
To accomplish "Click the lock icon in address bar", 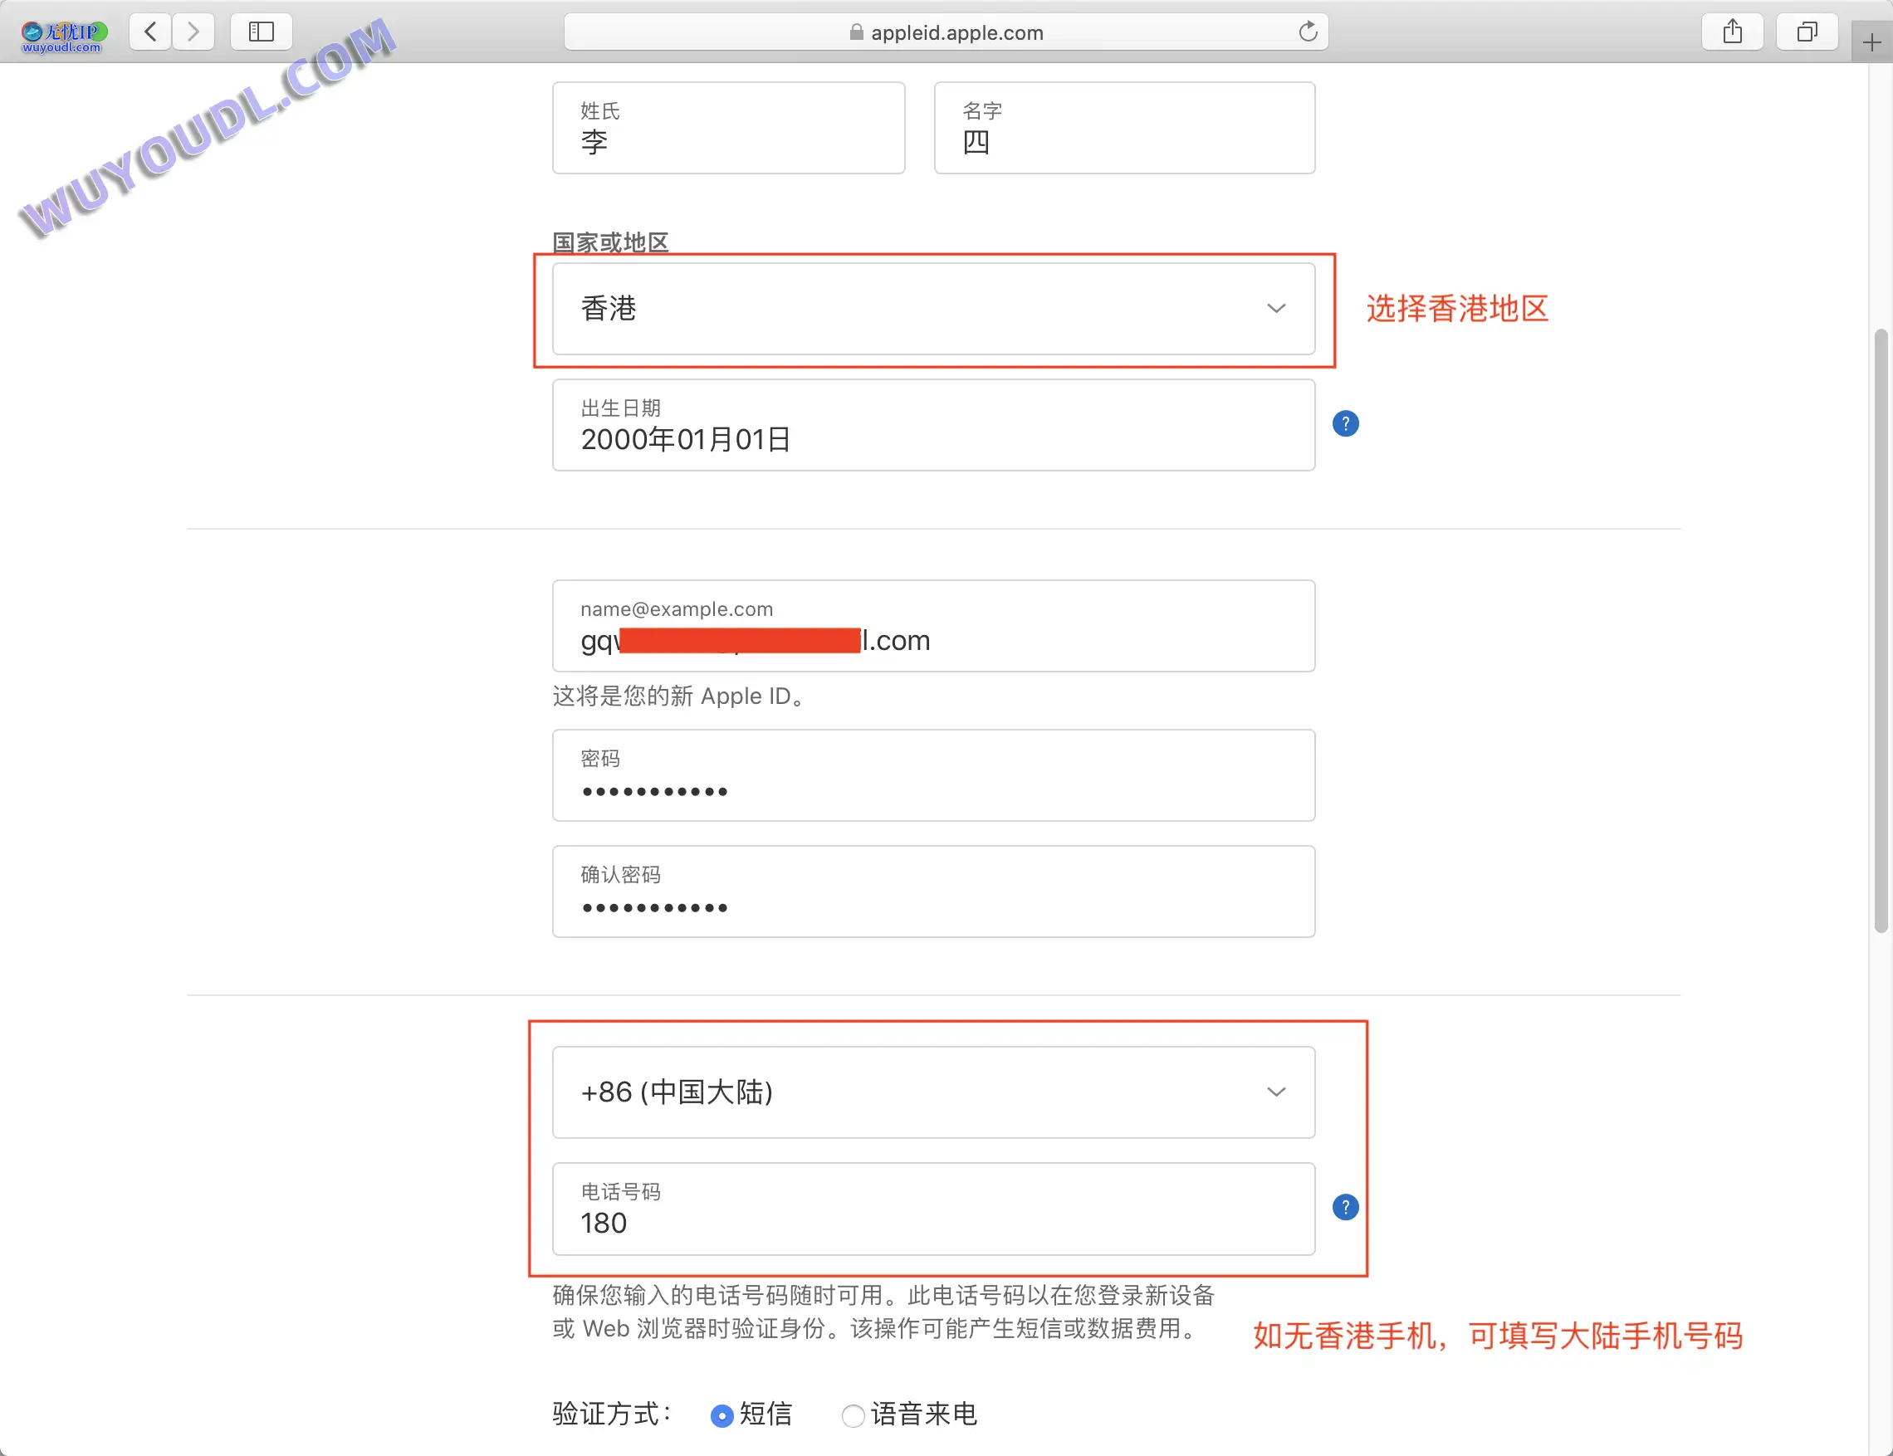I will tap(855, 32).
